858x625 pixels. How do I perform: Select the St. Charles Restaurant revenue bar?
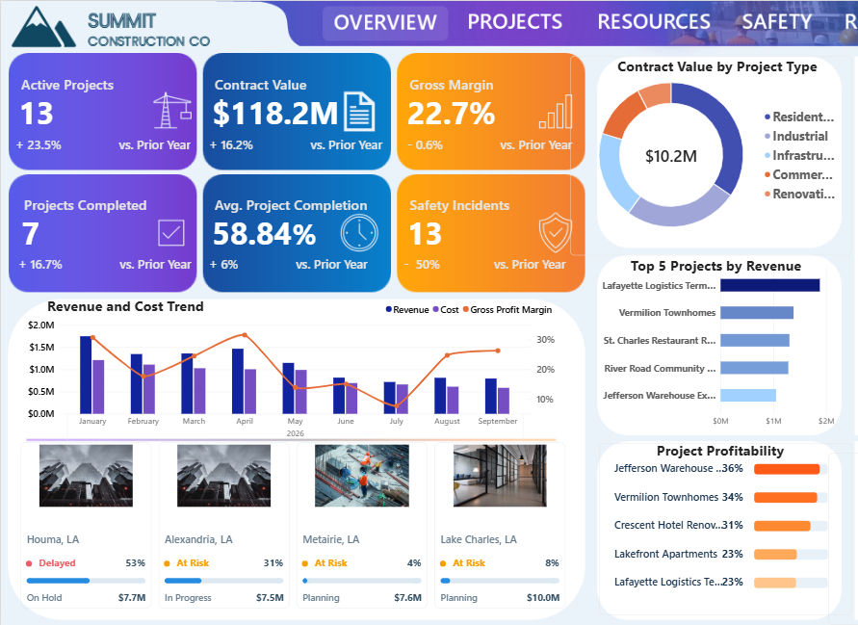(755, 340)
